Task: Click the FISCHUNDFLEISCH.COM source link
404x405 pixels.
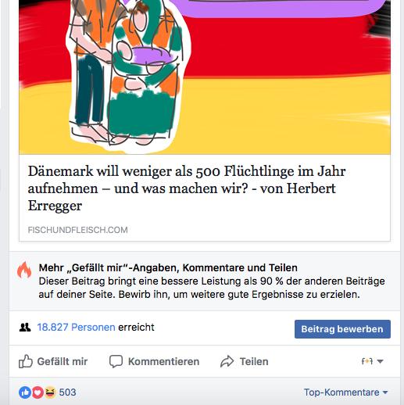Action: click(77, 230)
